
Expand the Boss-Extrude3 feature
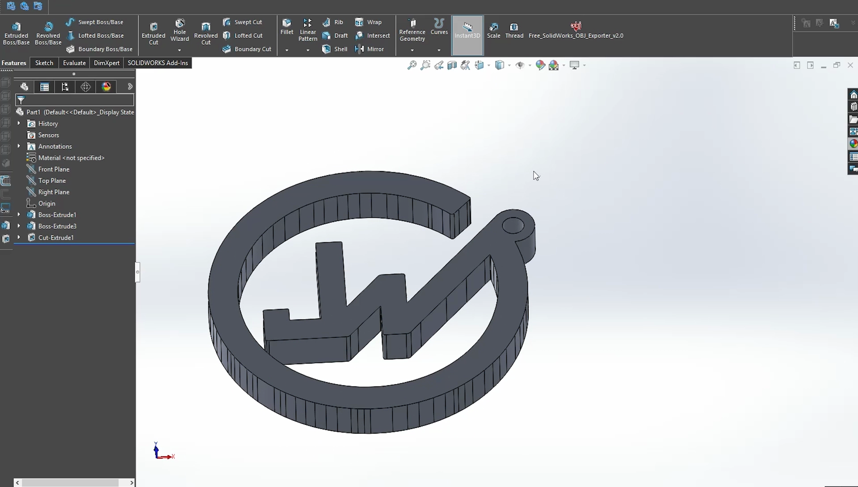(x=19, y=226)
